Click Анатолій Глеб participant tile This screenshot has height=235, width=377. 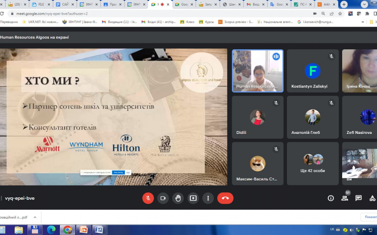pos(312,117)
